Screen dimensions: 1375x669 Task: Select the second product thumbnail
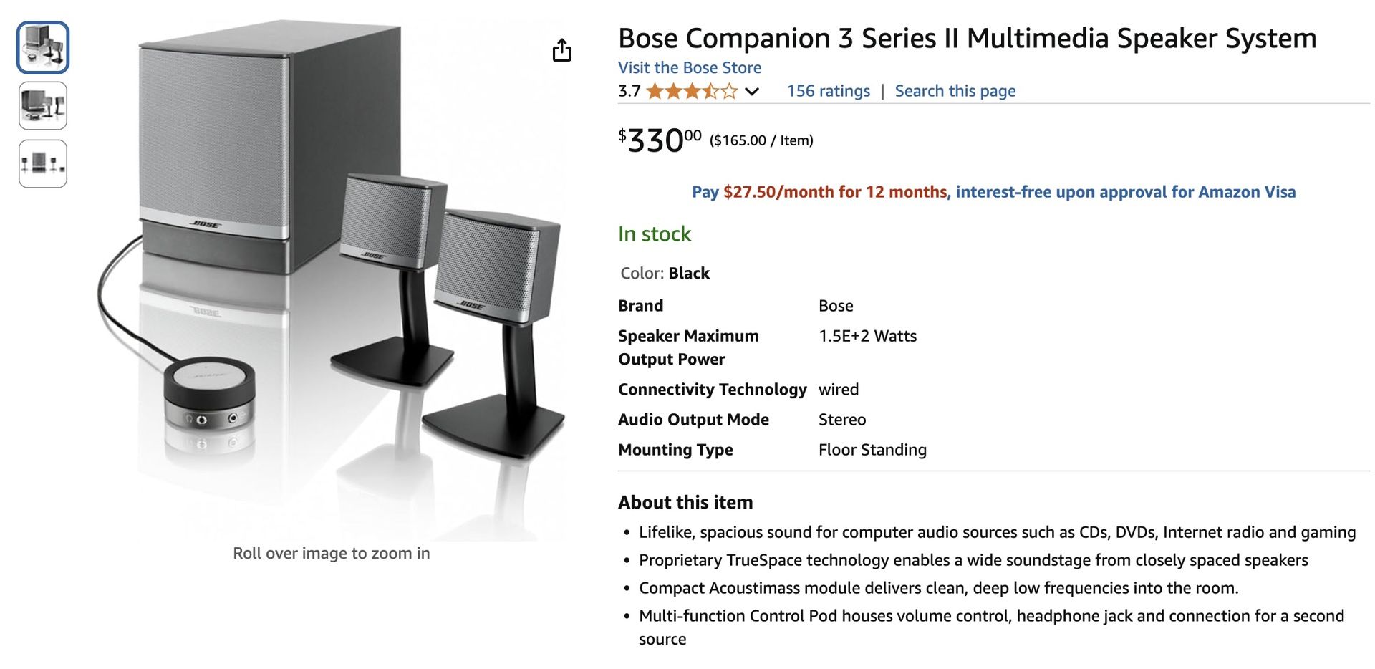(42, 105)
